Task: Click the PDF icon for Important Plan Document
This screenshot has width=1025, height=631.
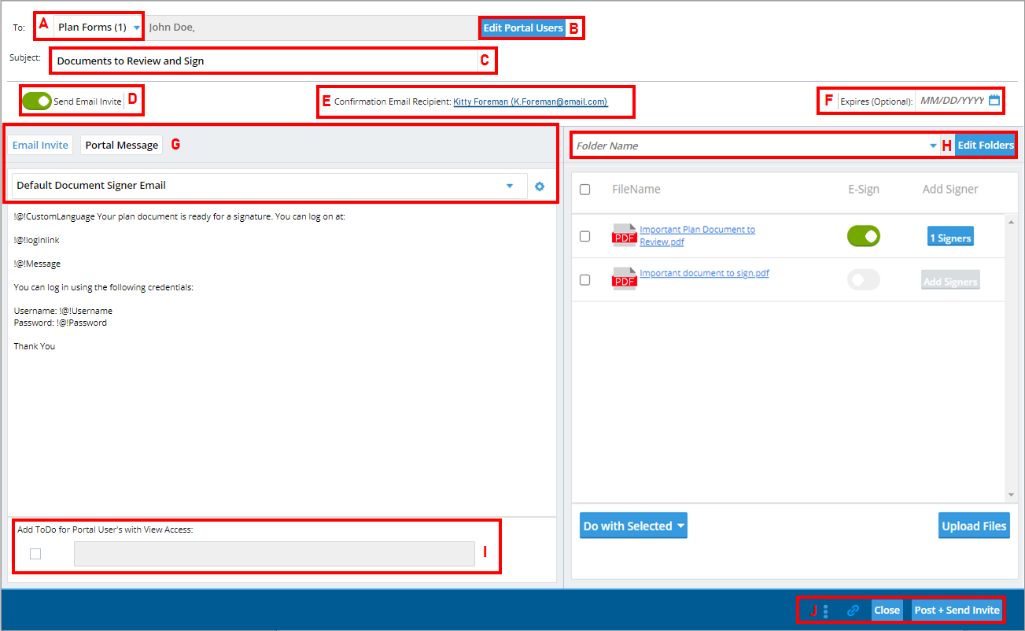Action: coord(624,235)
